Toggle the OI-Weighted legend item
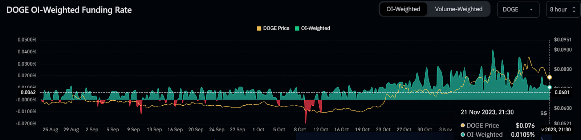 point(312,28)
